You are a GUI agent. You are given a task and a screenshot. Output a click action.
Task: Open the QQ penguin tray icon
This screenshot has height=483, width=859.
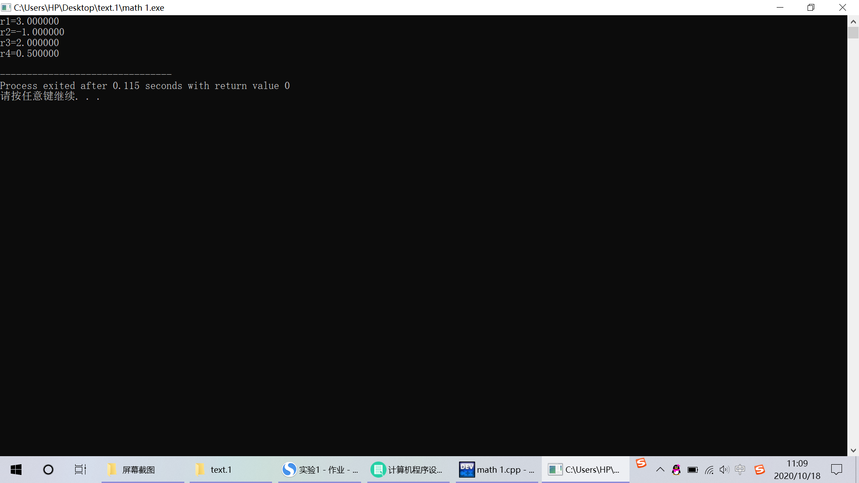(676, 470)
